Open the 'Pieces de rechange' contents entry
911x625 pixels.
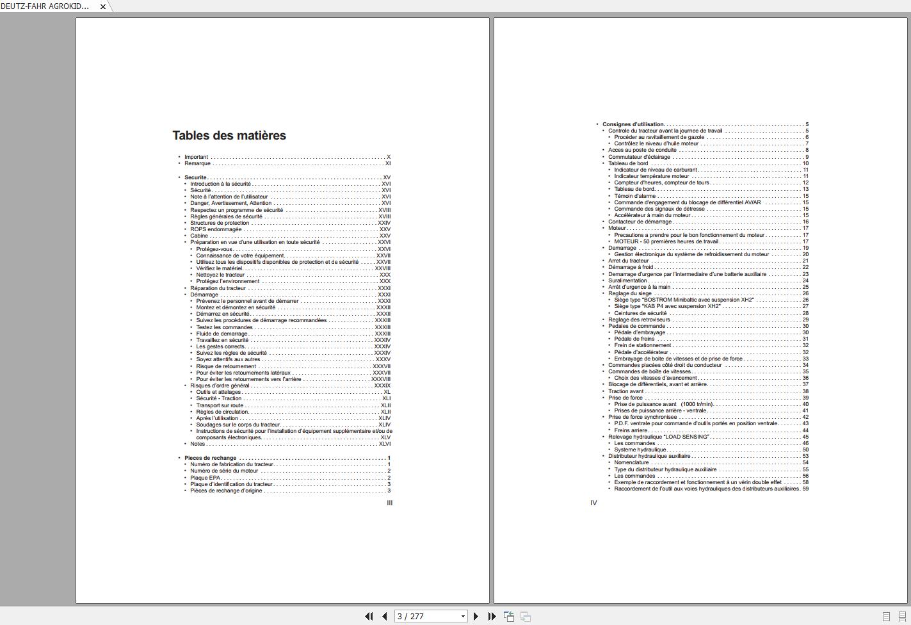coord(210,458)
